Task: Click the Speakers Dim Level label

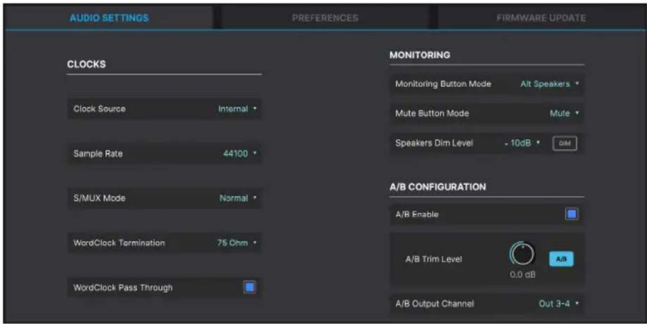Action: [434, 143]
